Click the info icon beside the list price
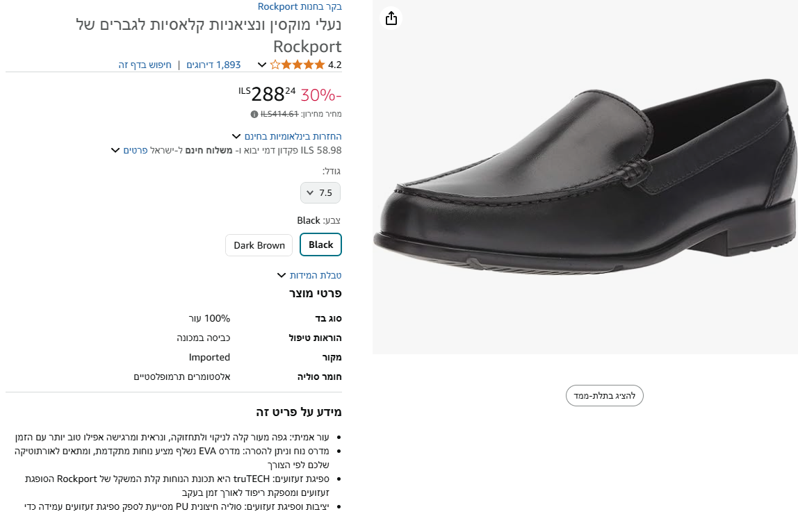 click(x=253, y=114)
